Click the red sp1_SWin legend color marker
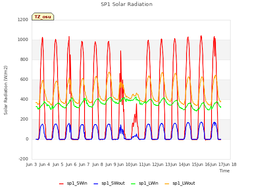 pos(61,184)
